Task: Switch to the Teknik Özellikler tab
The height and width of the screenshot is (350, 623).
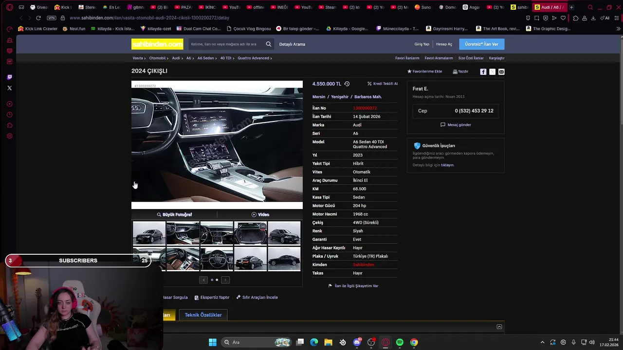Action: [x=203, y=315]
